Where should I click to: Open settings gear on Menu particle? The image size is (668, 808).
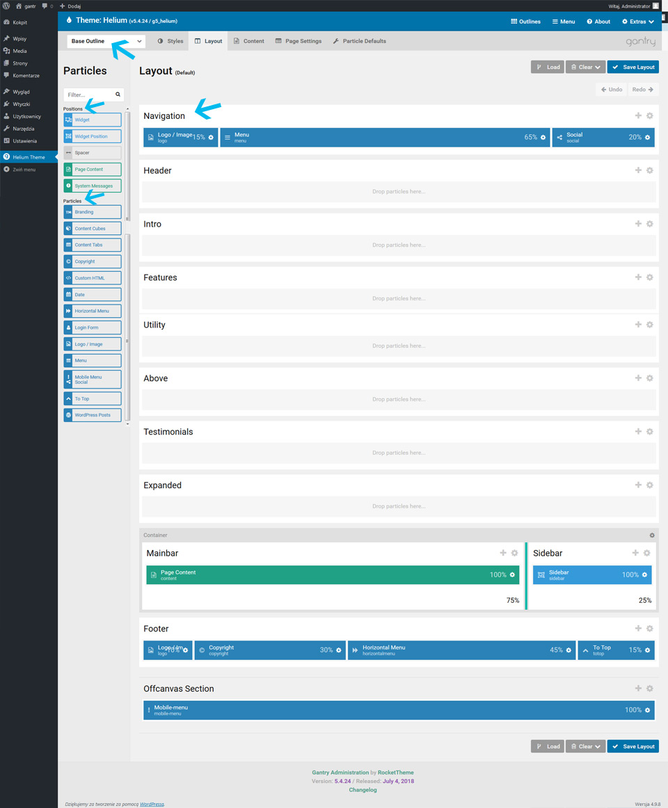click(543, 138)
